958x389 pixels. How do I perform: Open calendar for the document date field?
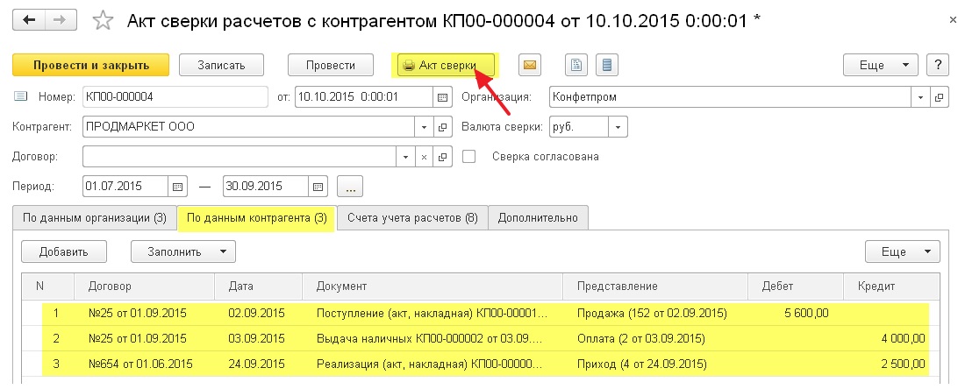tap(442, 97)
